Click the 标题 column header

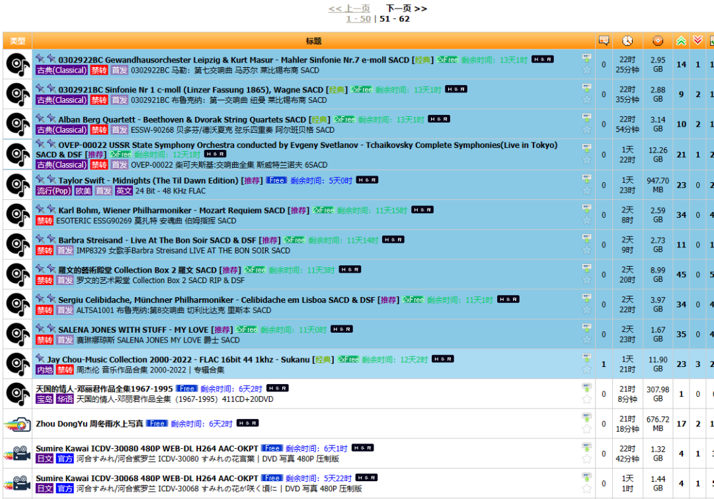point(314,41)
